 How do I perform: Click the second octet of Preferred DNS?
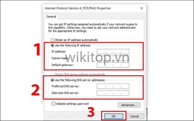109,86
